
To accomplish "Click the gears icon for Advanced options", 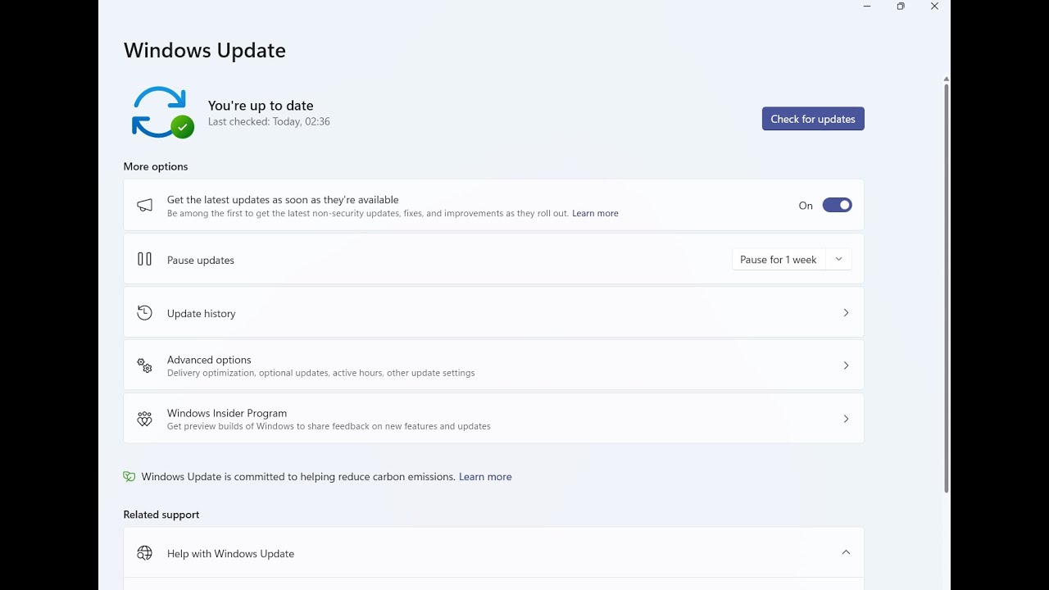I will 145,365.
